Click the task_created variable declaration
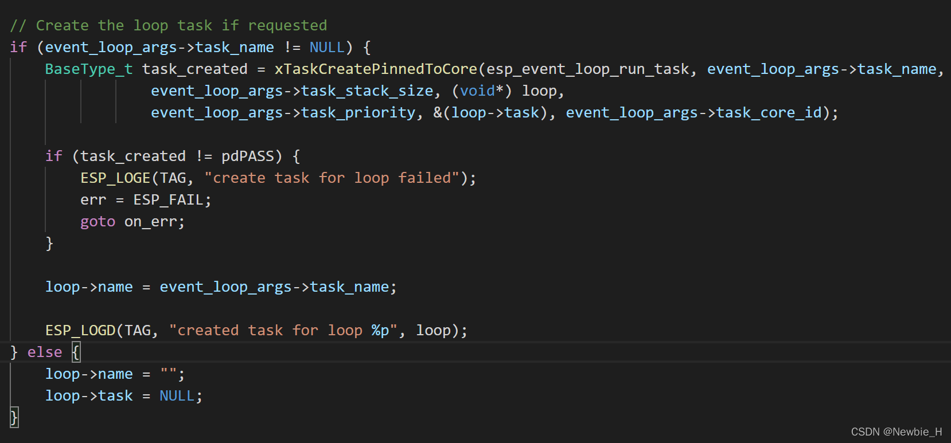Image resolution: width=951 pixels, height=443 pixels. point(194,69)
